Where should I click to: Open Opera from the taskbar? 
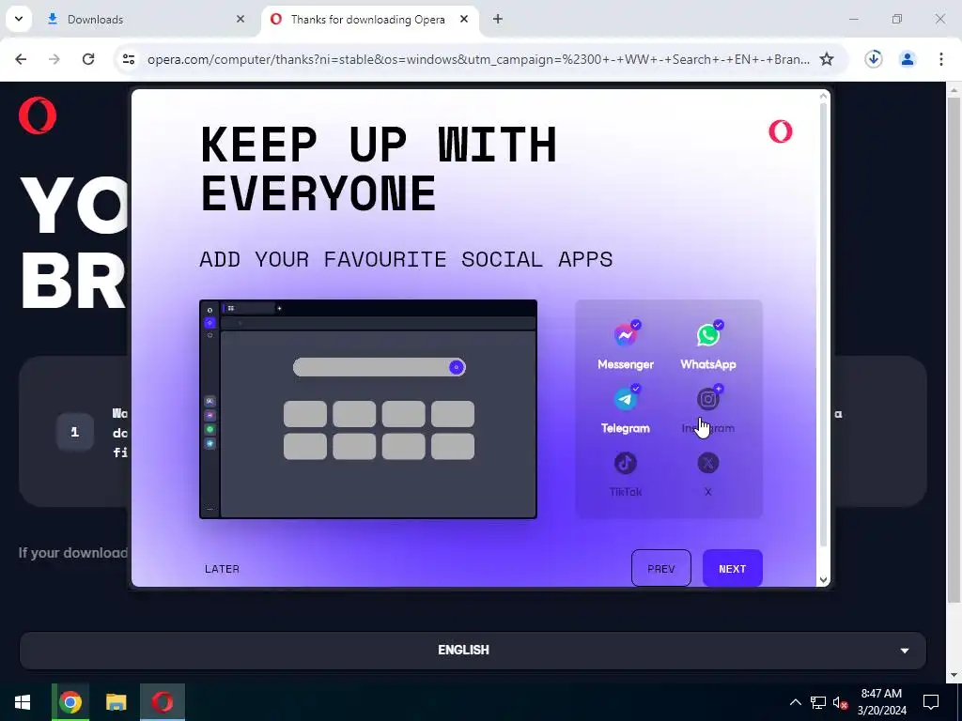pyautogui.click(x=162, y=702)
